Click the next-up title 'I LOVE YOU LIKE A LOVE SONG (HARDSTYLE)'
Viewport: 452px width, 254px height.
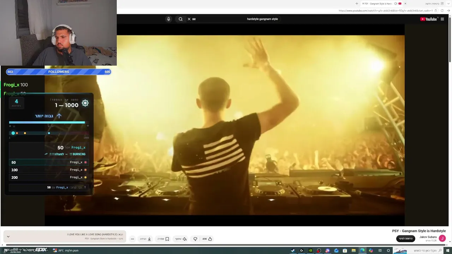93,235
